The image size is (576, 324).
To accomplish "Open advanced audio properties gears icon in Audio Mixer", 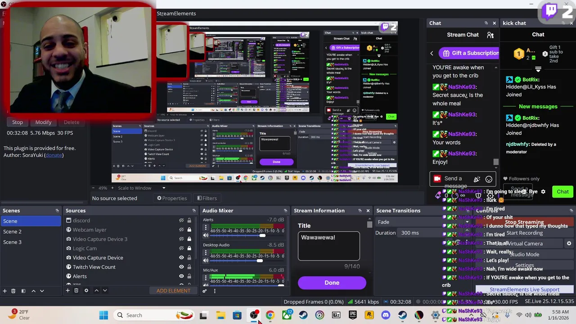I will tap(204, 291).
